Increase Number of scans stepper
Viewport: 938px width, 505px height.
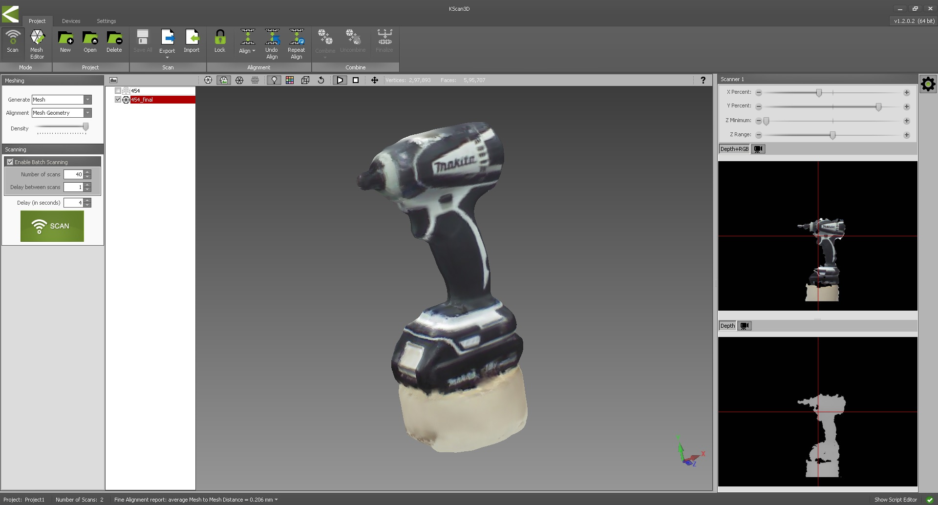(87, 172)
